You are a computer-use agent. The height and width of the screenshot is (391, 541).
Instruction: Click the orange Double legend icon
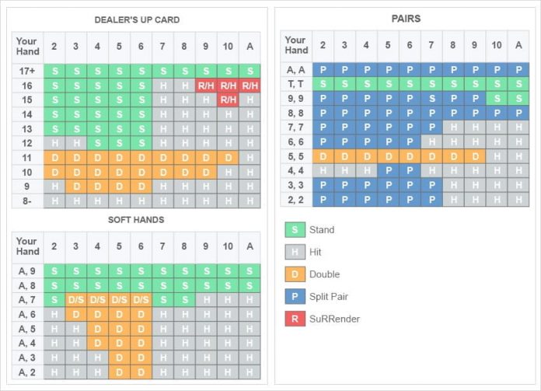pyautogui.click(x=295, y=274)
